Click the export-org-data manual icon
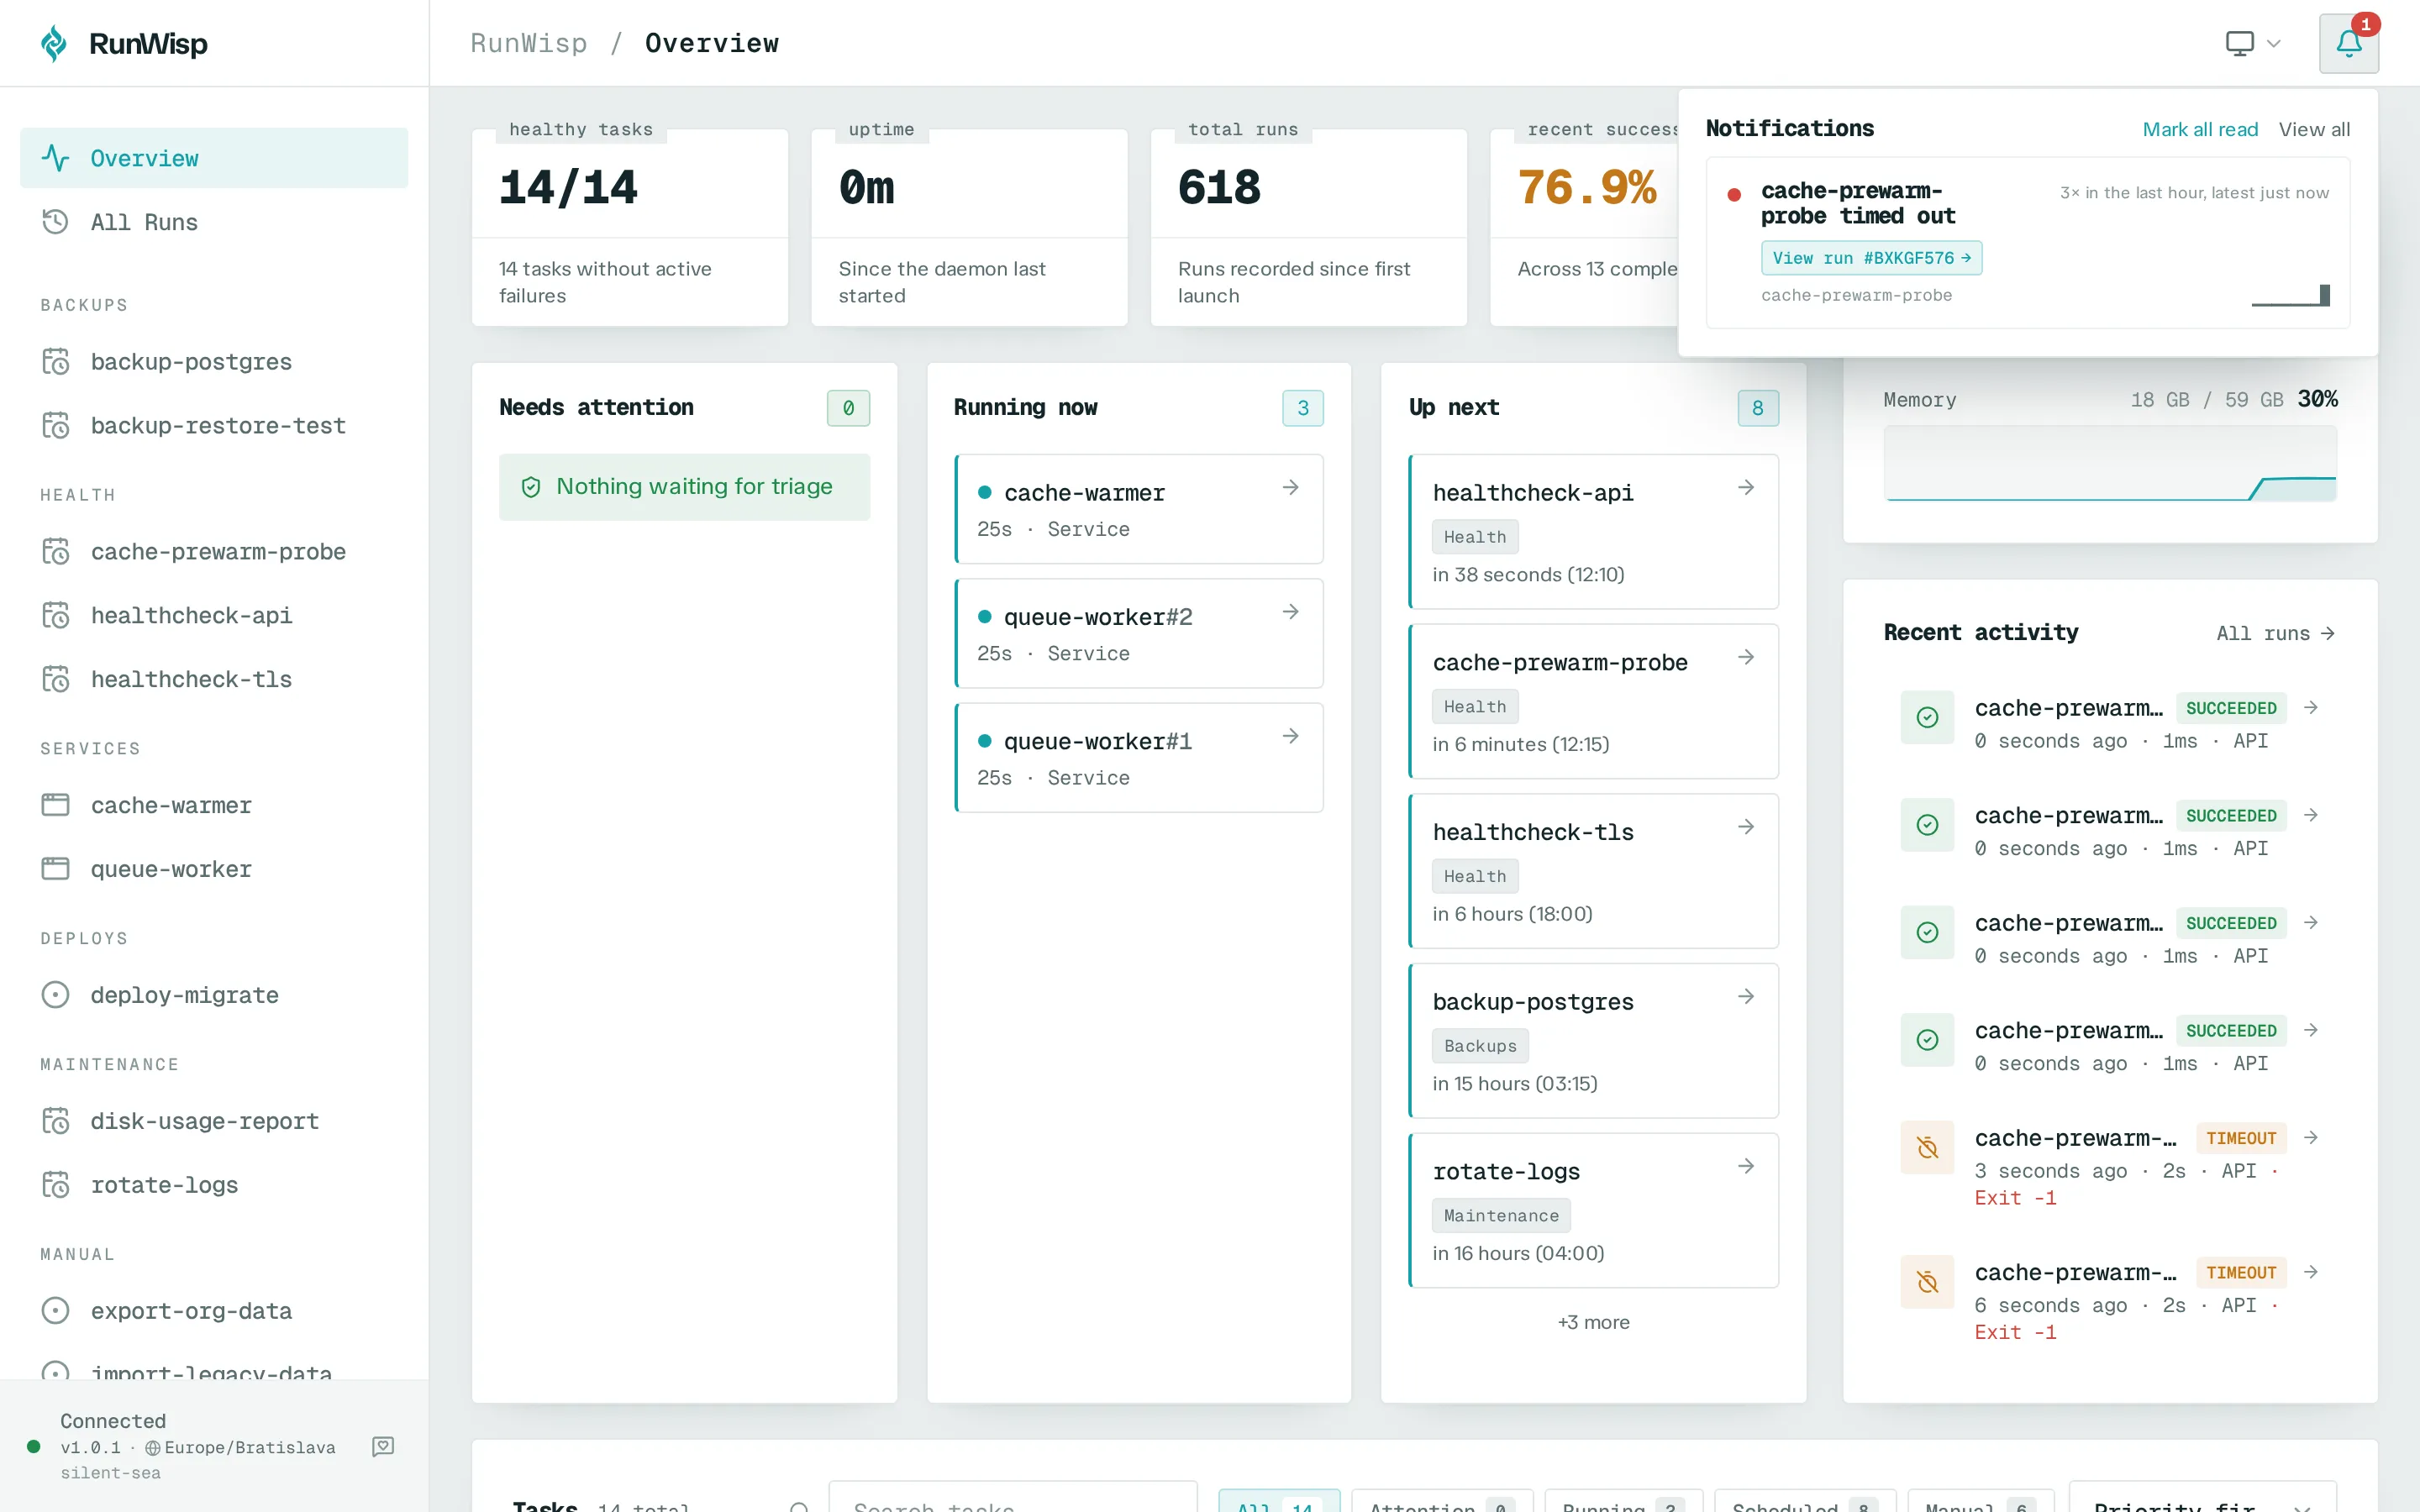Image resolution: width=2420 pixels, height=1512 pixels. click(56, 1311)
